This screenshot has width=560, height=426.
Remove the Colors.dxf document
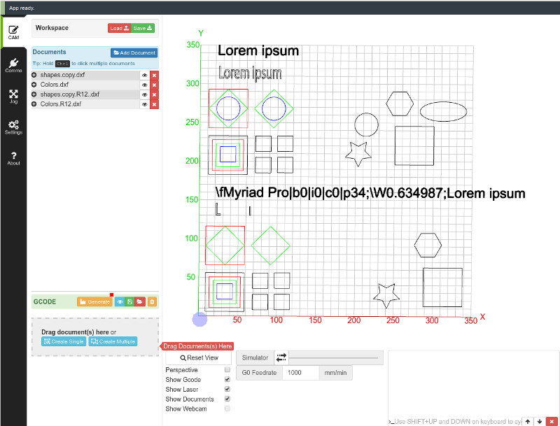coord(155,85)
